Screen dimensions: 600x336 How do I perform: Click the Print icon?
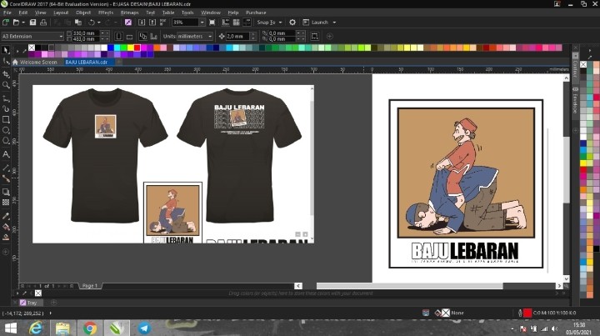pyautogui.click(x=43, y=23)
